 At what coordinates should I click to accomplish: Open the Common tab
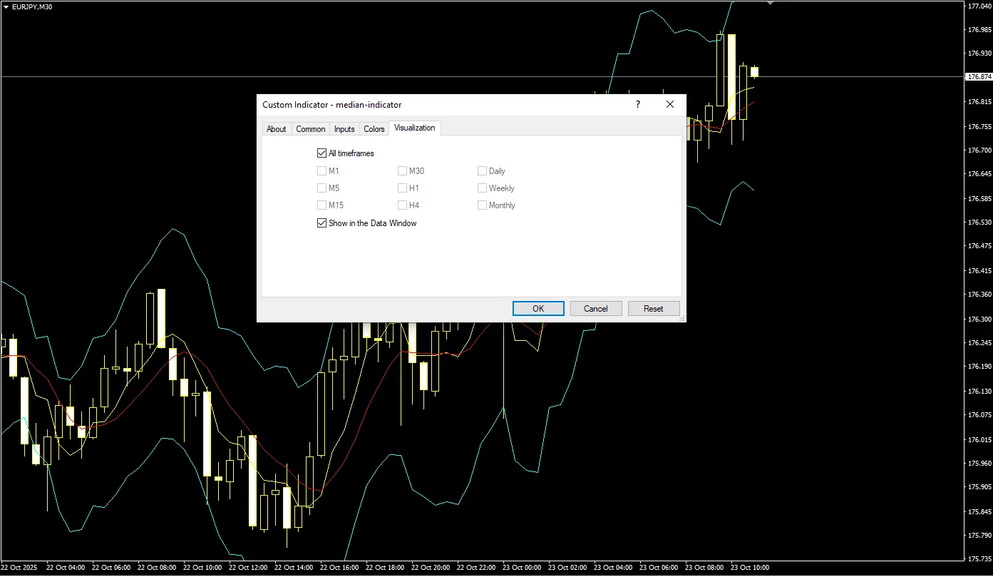point(310,129)
